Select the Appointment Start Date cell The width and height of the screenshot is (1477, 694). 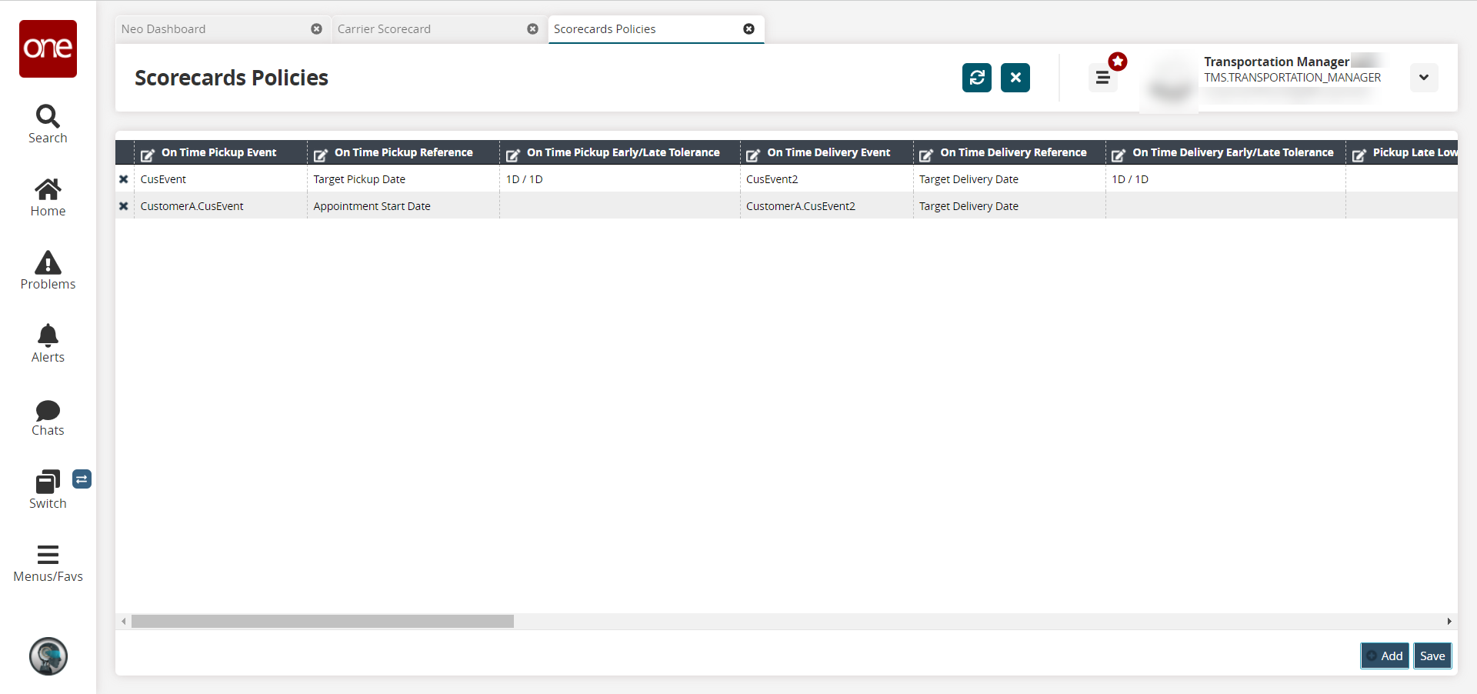403,206
